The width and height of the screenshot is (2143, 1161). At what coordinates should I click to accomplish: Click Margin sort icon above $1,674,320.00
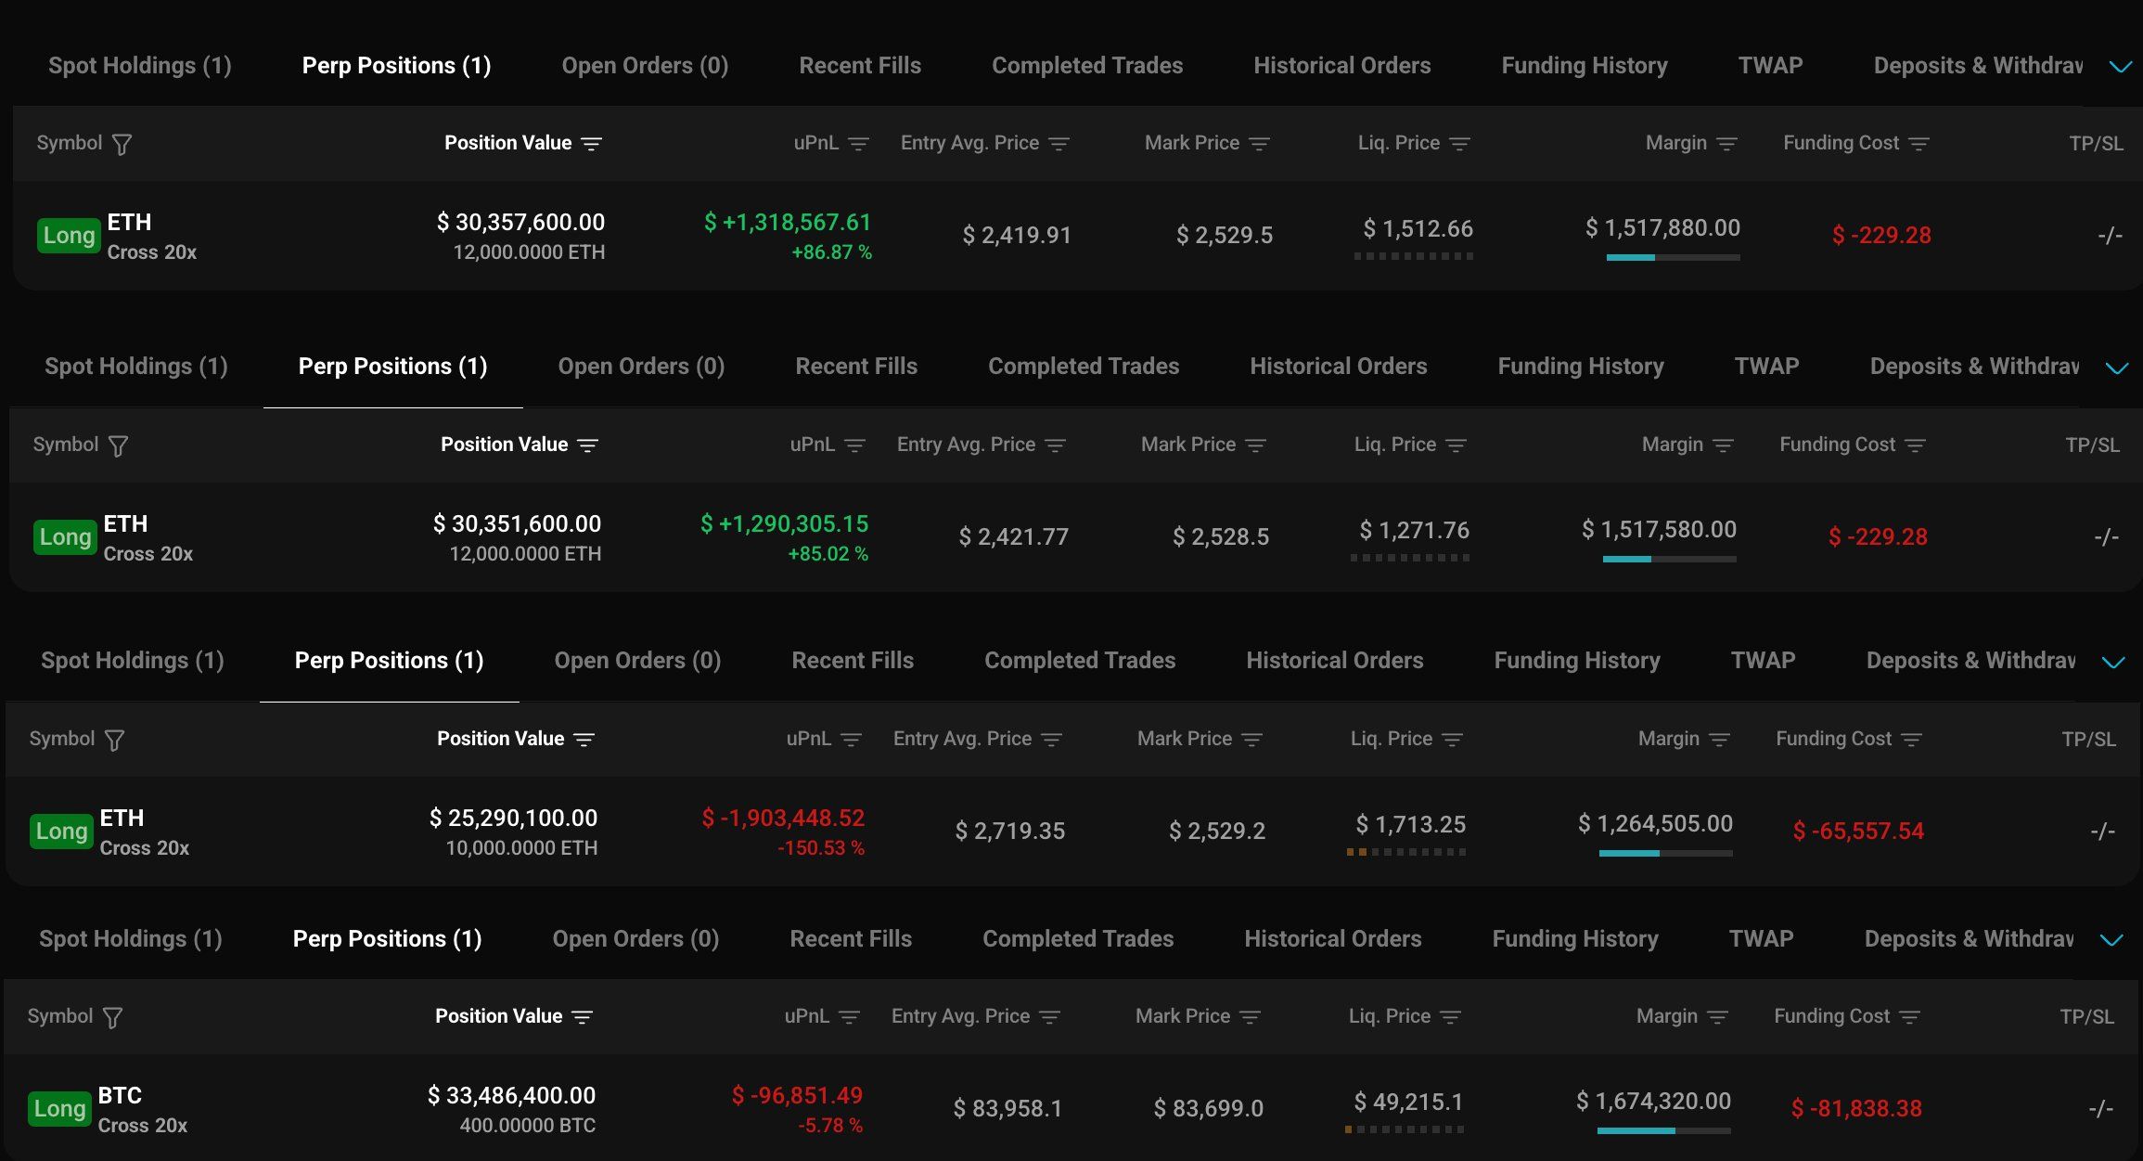(x=1717, y=1017)
